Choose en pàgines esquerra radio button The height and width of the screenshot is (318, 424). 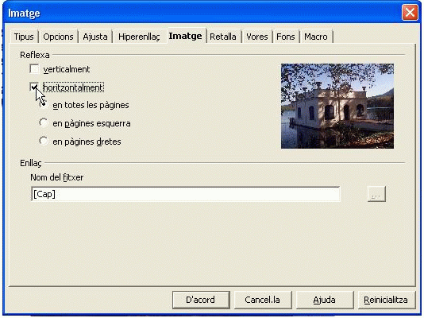tap(44, 123)
